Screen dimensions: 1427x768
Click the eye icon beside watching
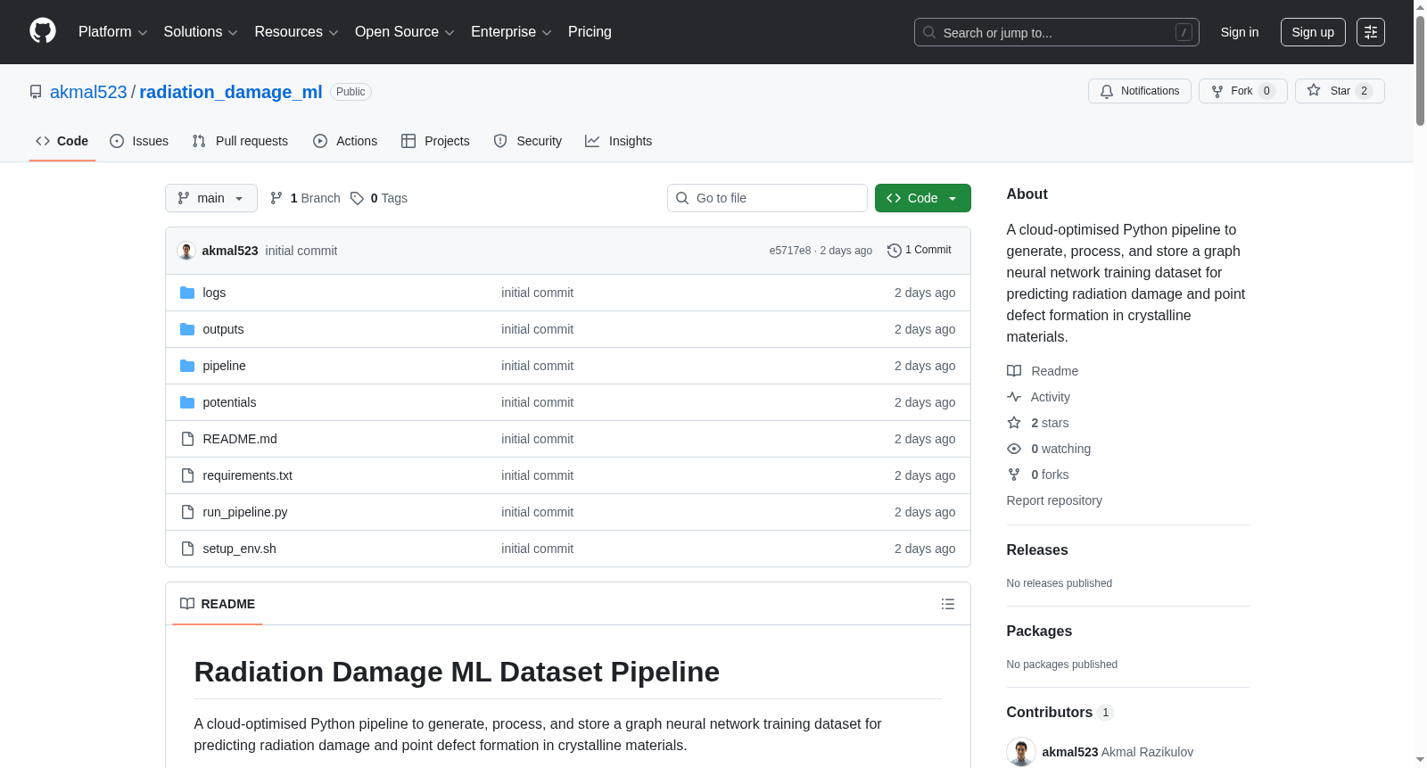[x=1014, y=449]
